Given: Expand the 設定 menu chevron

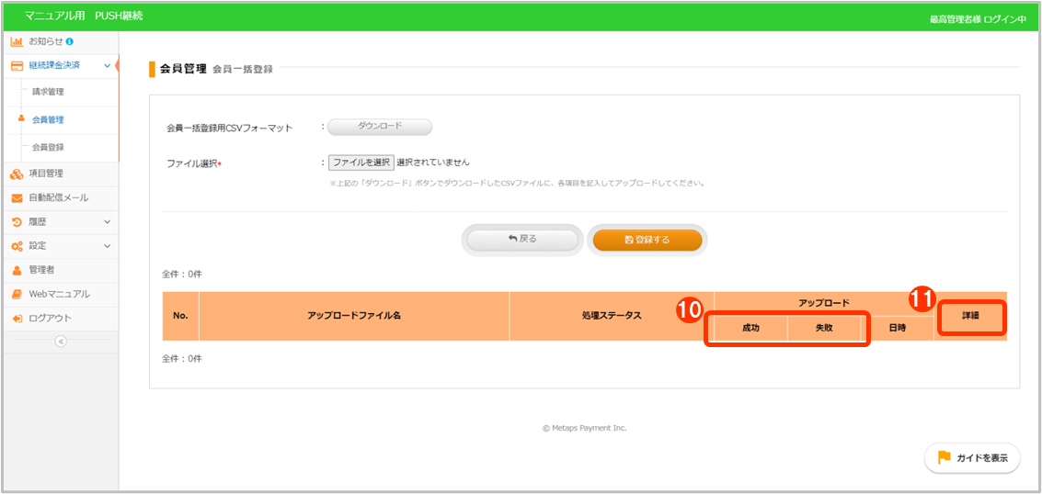Looking at the screenshot, I should click(x=108, y=246).
